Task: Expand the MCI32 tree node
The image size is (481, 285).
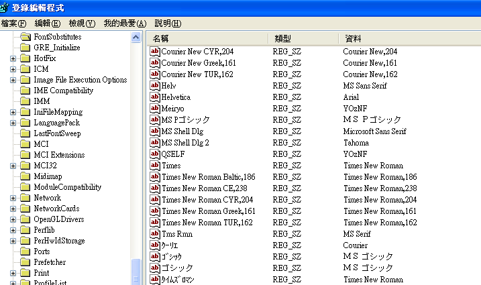Action: coord(13,166)
